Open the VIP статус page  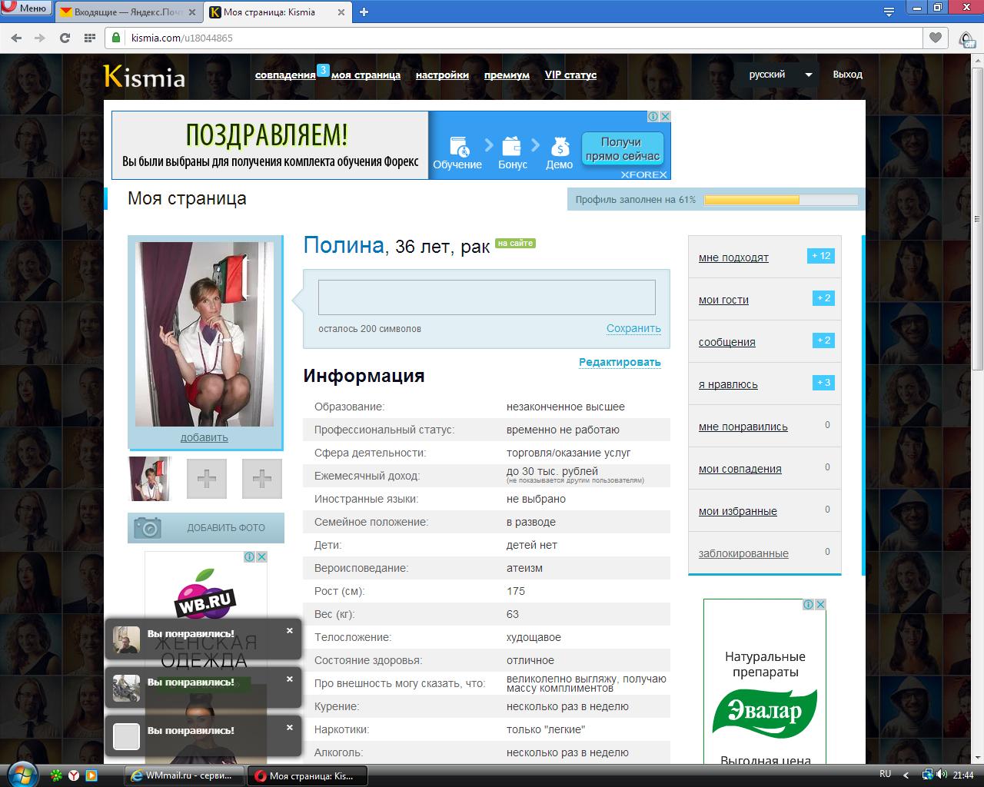tap(570, 75)
